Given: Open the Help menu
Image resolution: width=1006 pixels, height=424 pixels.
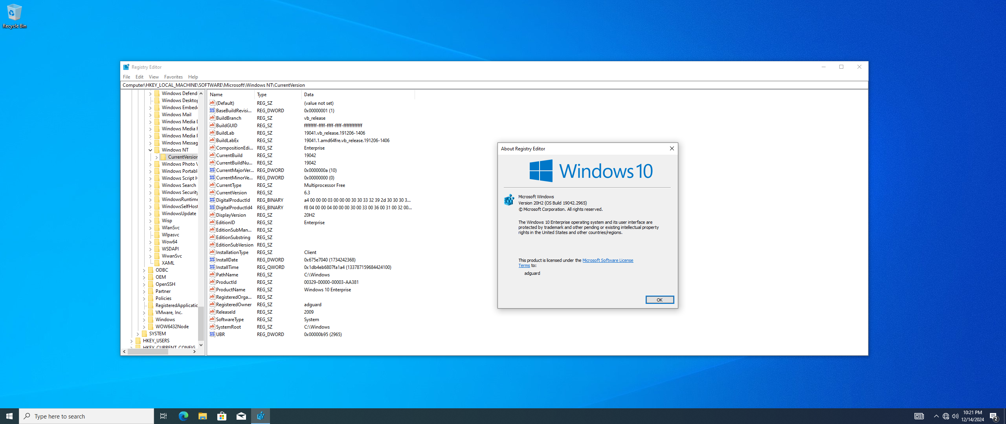Looking at the screenshot, I should pyautogui.click(x=193, y=77).
